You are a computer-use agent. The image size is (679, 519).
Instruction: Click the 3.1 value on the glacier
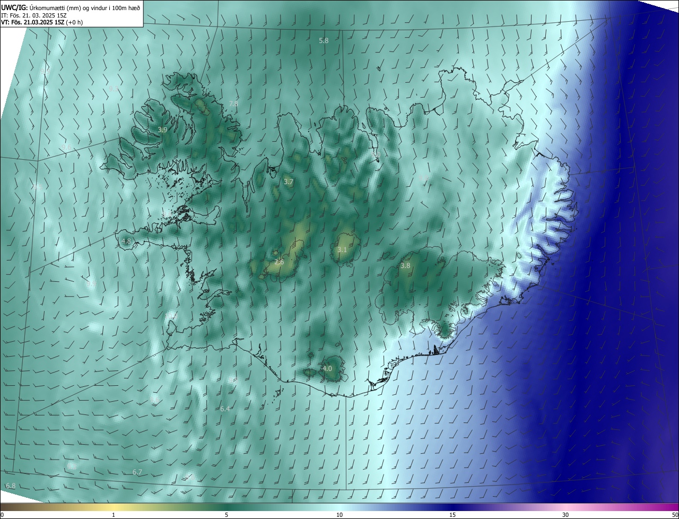(x=342, y=250)
